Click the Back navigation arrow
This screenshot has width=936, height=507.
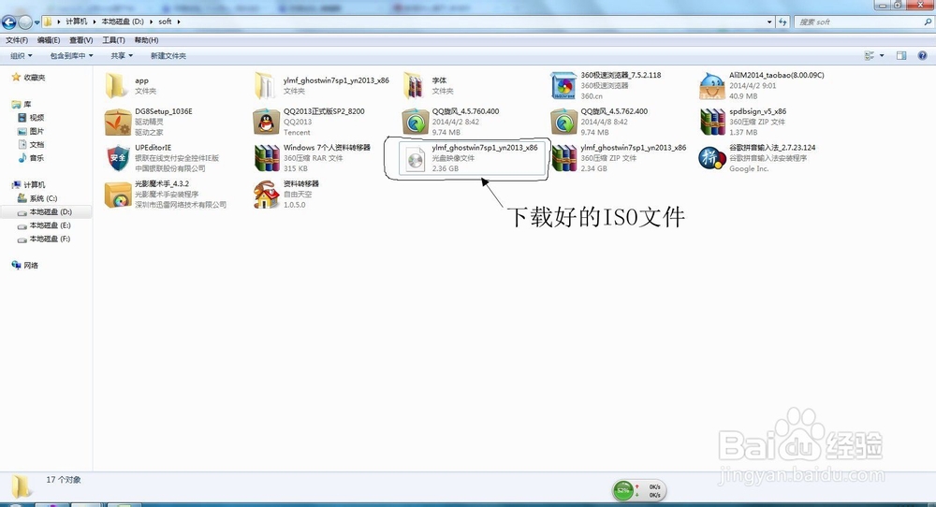[x=9, y=22]
